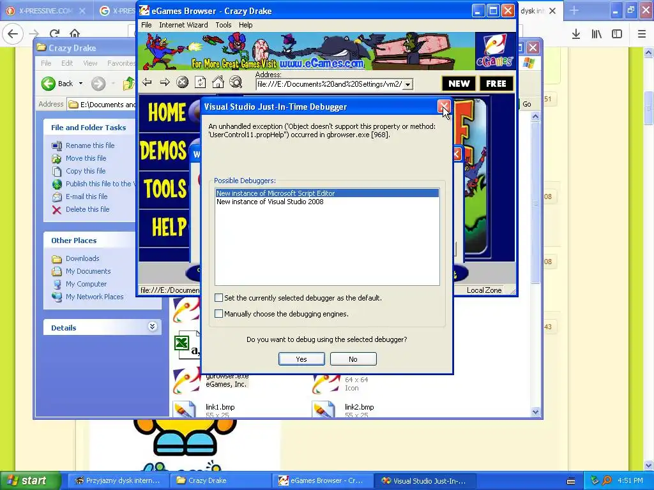This screenshot has width=654, height=490.
Task: Open Tools menu in eGames Browser
Action: (x=223, y=25)
